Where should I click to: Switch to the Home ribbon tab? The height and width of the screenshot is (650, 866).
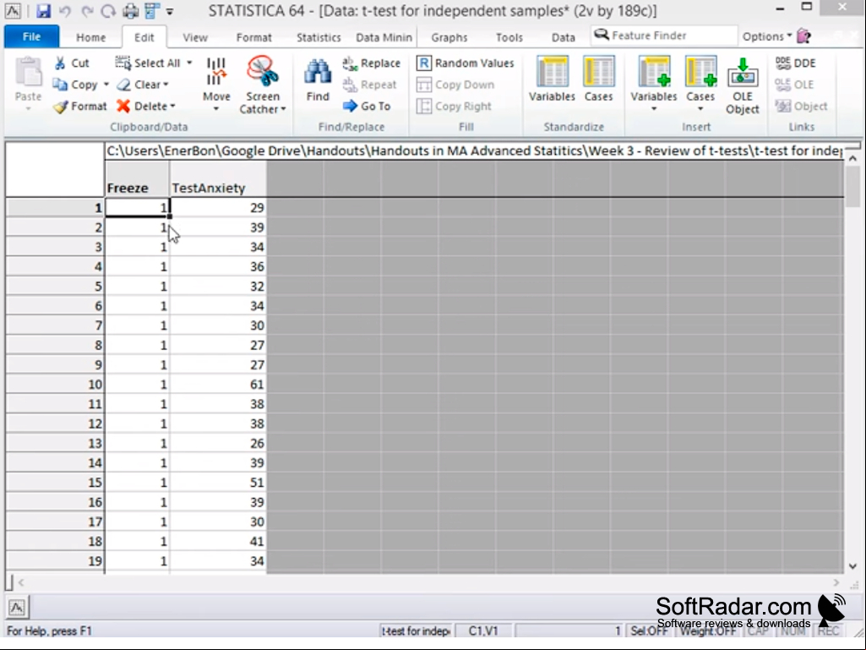[91, 37]
